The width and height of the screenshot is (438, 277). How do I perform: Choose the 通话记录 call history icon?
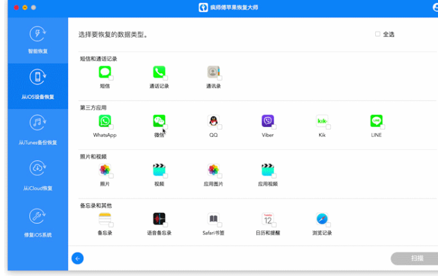[x=159, y=72]
